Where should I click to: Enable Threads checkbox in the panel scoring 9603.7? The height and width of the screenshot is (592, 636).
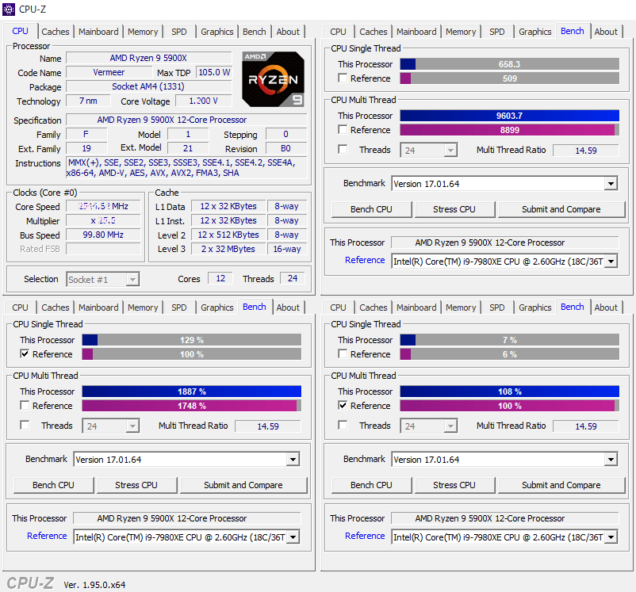(343, 149)
